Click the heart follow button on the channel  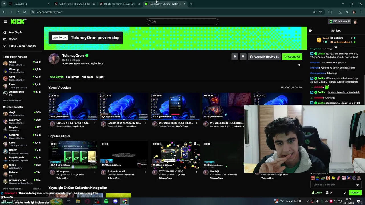[243, 56]
